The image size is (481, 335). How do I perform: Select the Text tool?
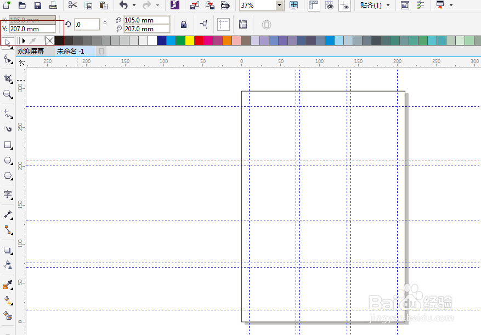click(8, 195)
